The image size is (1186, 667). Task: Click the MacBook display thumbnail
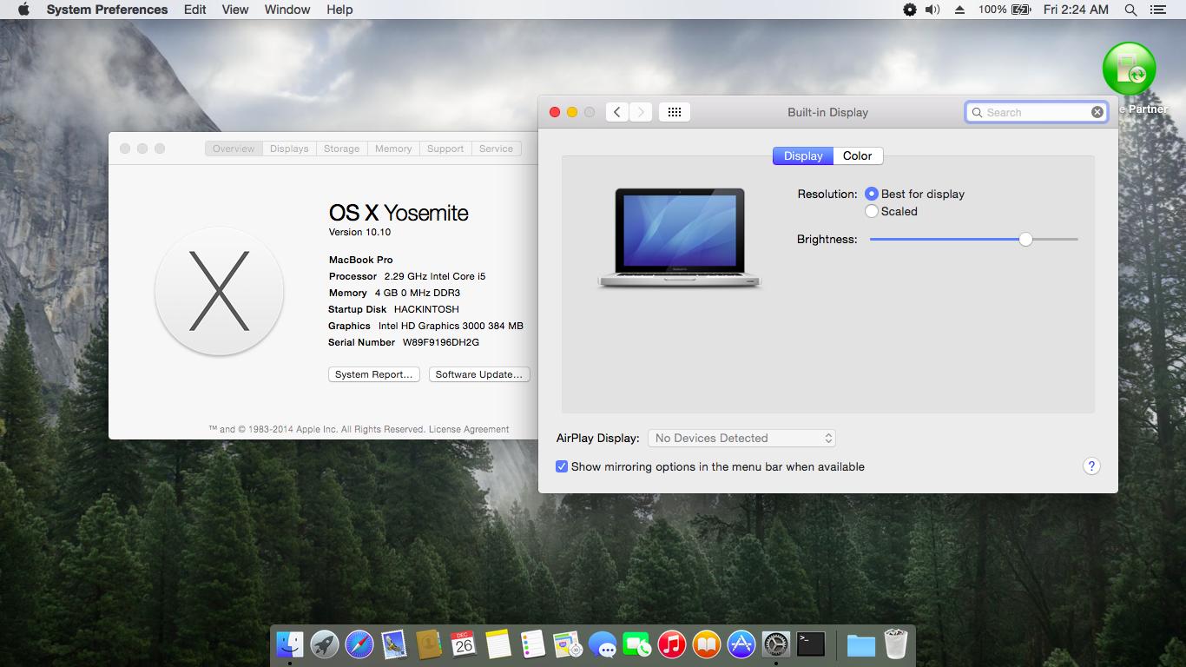point(679,237)
